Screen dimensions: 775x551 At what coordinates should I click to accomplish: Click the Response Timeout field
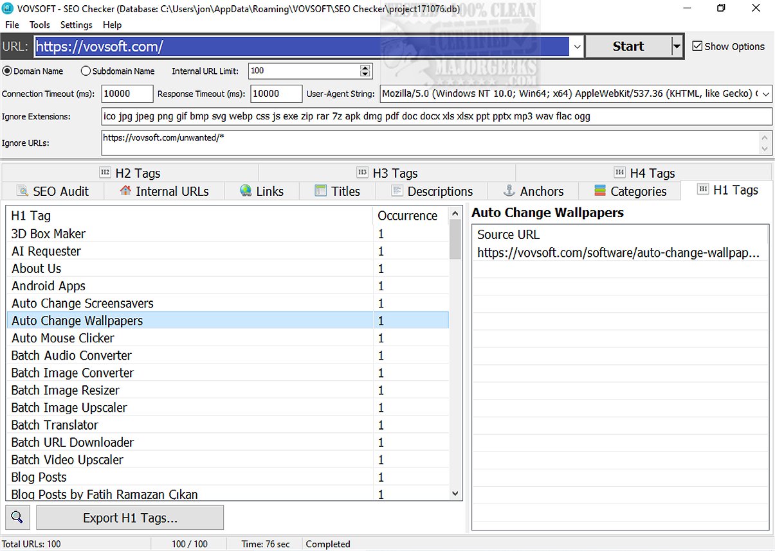point(276,94)
